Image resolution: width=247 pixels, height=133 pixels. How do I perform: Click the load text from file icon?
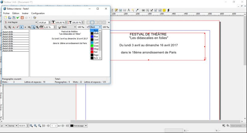(10, 18)
